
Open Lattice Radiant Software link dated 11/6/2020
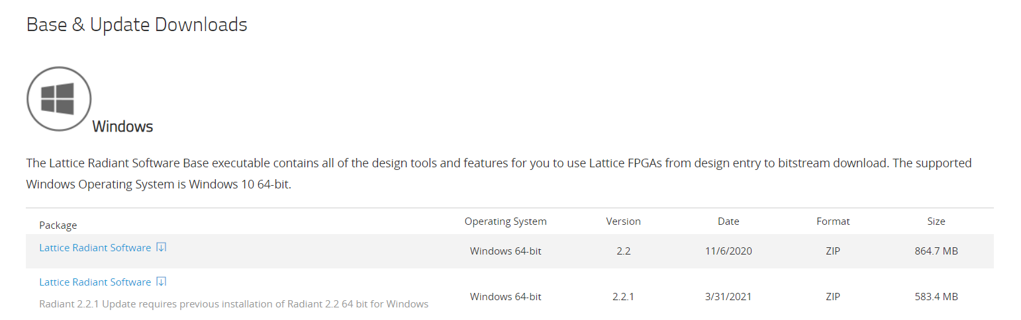[x=95, y=248]
